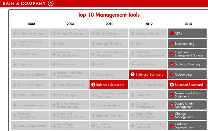This screenshot has width=208, height=131.
Task: Select Employee Engagement Surveys in 2012 column
Action: (148, 54)
